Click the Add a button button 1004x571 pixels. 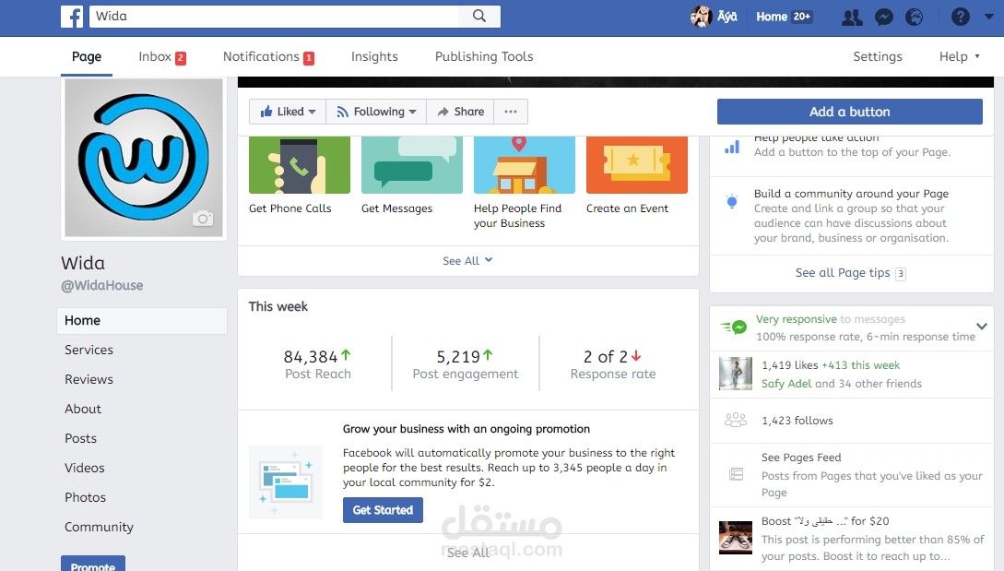[850, 112]
